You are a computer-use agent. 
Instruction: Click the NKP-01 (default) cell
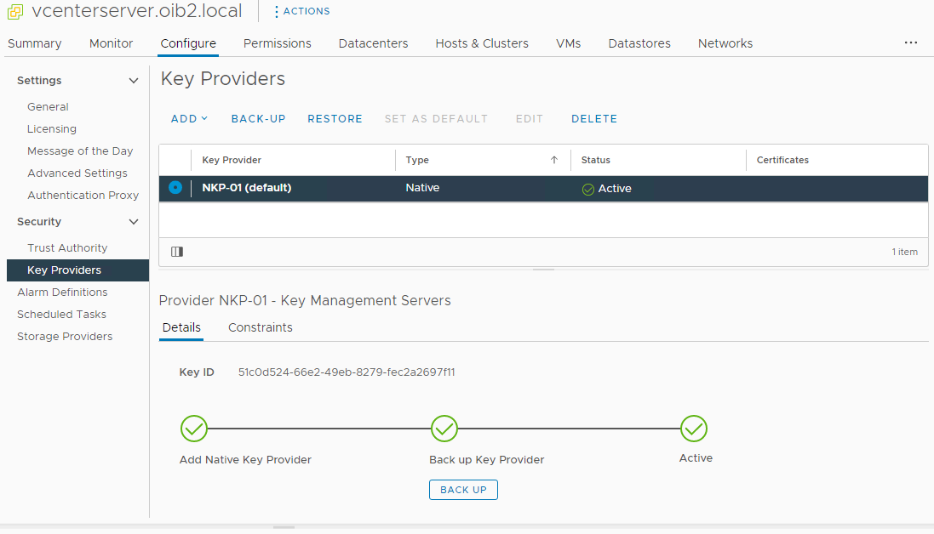pyautogui.click(x=247, y=188)
